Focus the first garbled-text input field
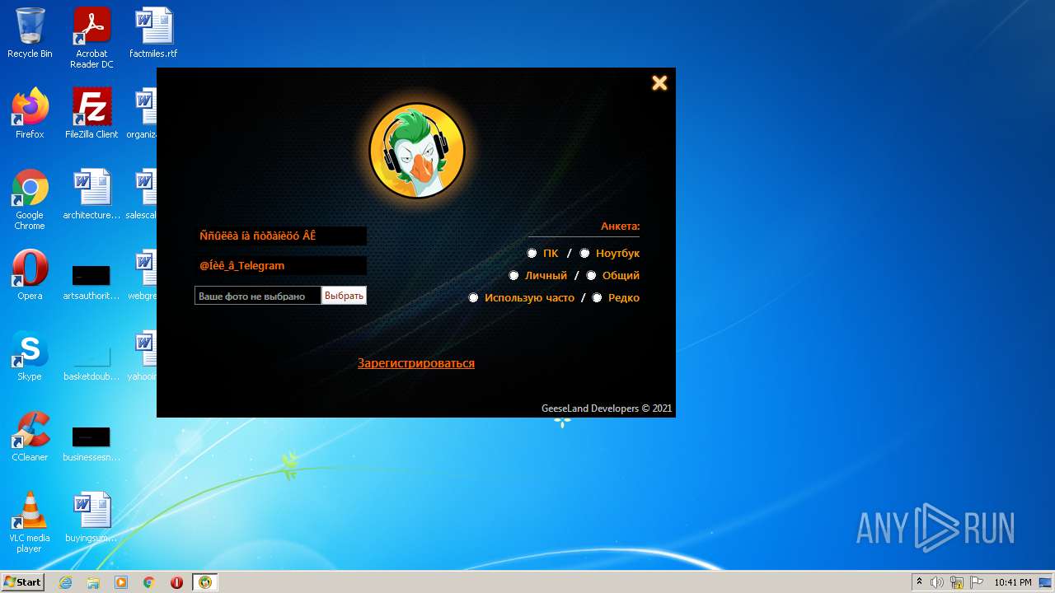1055x593 pixels. 280,236
